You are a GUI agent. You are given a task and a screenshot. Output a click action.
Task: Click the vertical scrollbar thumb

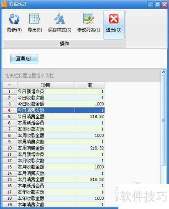[164, 120]
